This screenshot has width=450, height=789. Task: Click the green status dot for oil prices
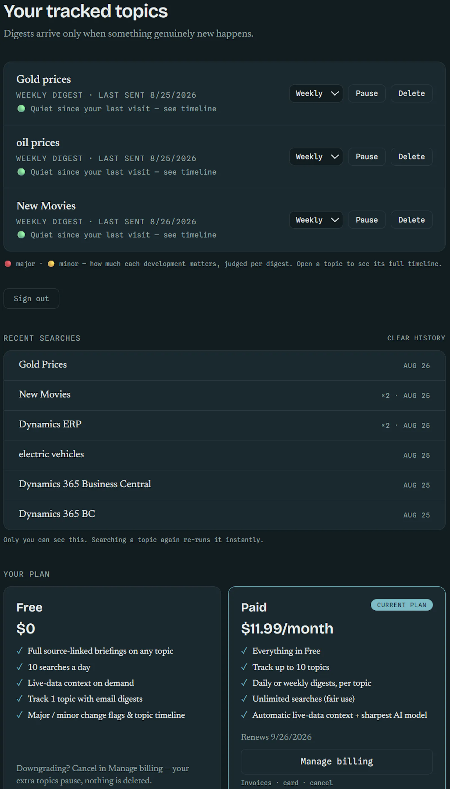21,172
